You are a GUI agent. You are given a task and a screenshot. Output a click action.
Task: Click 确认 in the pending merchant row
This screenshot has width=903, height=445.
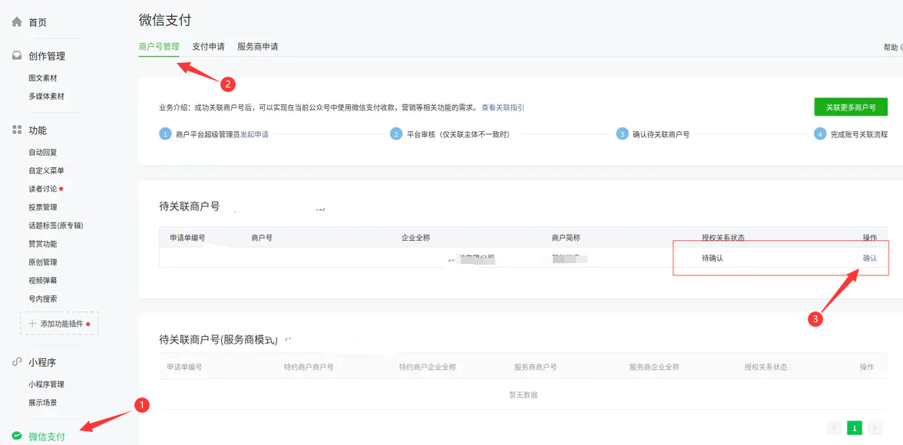(869, 258)
